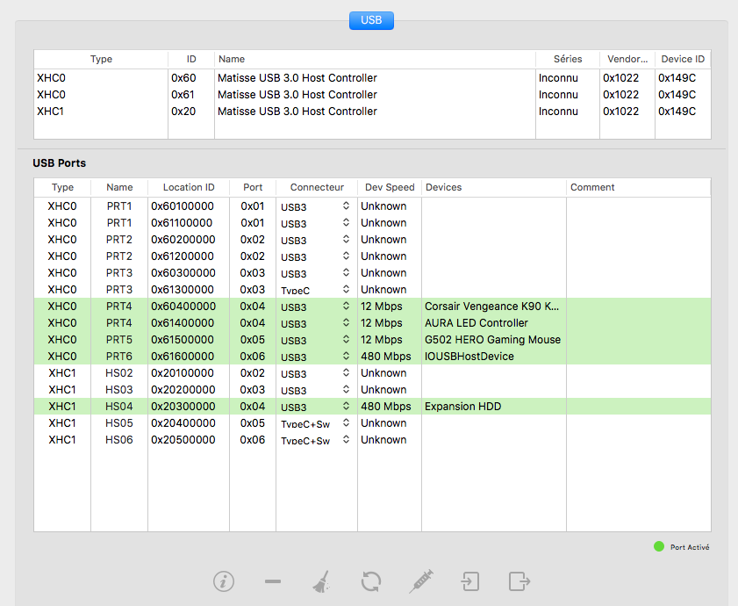
Task: Change the connector type of the HS06 port
Action: click(346, 440)
